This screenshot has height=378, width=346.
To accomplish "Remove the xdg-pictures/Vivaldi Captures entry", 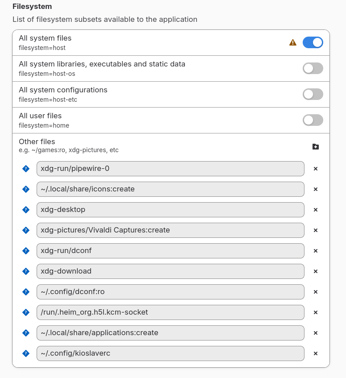I will pyautogui.click(x=316, y=230).
